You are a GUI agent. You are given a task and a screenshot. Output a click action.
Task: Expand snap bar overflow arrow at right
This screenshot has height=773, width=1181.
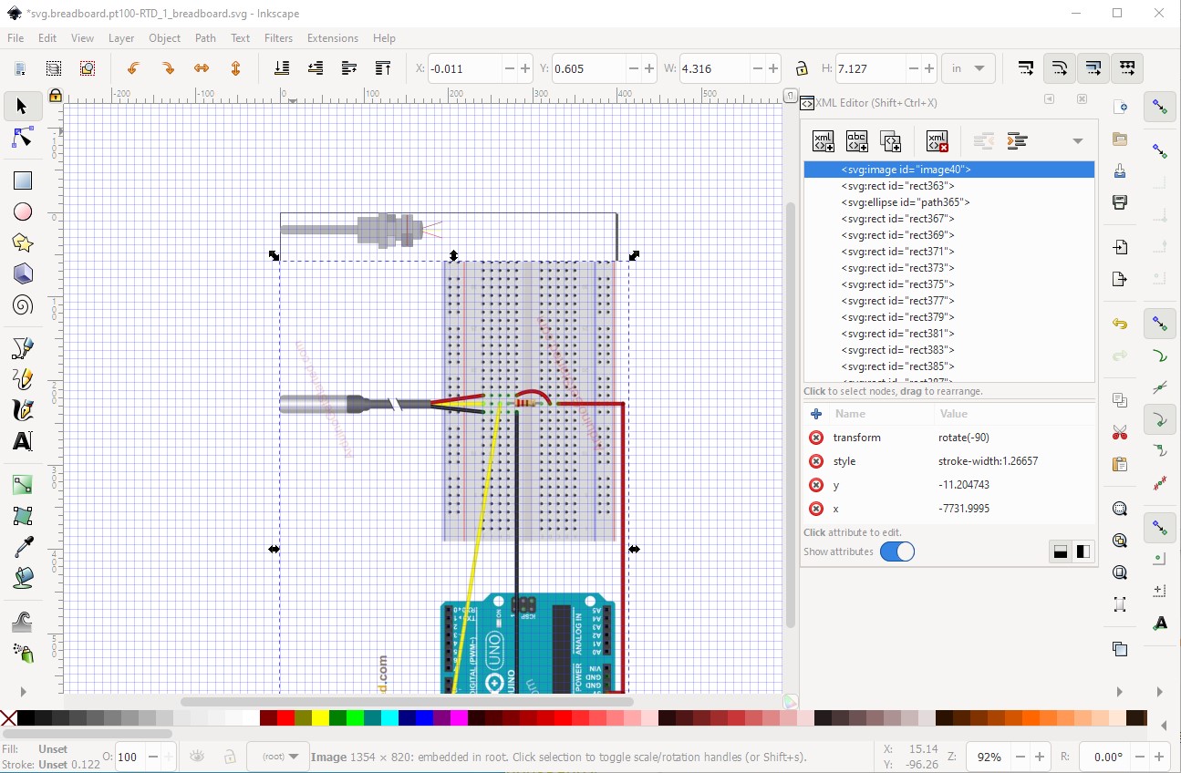(x=1160, y=692)
